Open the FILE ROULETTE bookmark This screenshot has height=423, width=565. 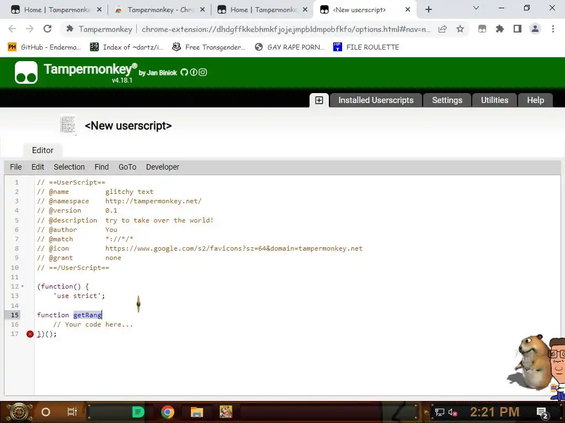tap(366, 47)
